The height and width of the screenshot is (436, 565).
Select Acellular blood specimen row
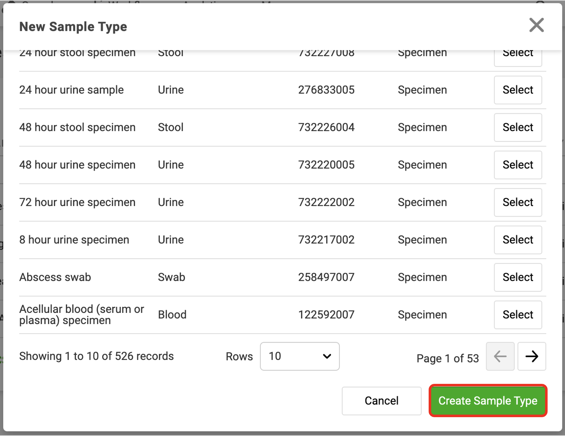coord(518,315)
